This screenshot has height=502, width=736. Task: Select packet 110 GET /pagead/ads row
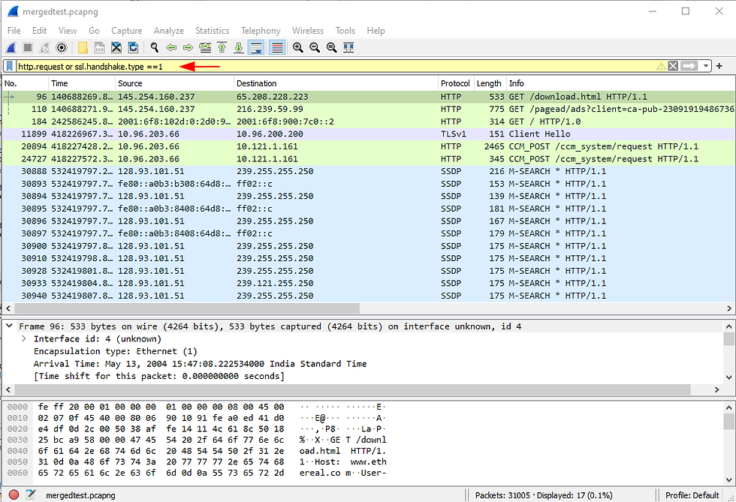(369, 109)
